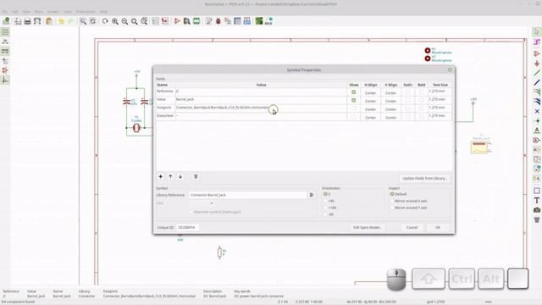Open the Place menu
The image size is (542, 305).
pyautogui.click(x=38, y=12)
